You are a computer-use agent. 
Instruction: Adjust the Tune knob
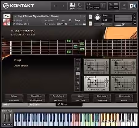click(x=97, y=18)
